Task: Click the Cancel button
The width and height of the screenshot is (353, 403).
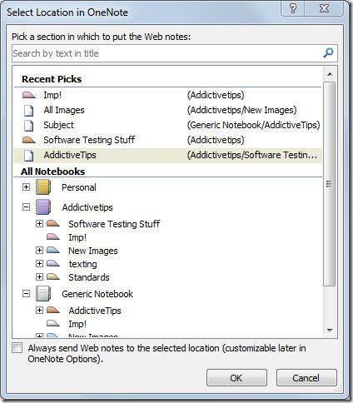Action: tap(306, 378)
